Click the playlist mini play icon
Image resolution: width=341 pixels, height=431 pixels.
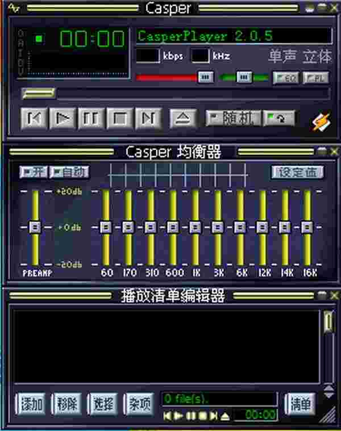(179, 416)
